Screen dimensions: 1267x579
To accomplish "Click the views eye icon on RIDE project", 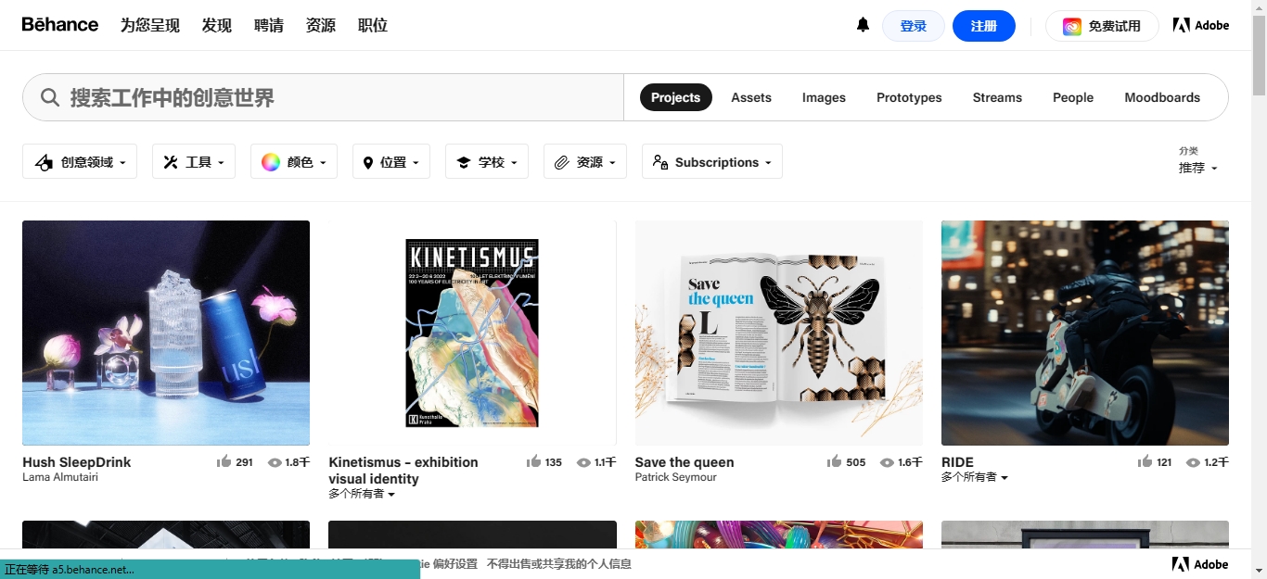I will pyautogui.click(x=1193, y=462).
